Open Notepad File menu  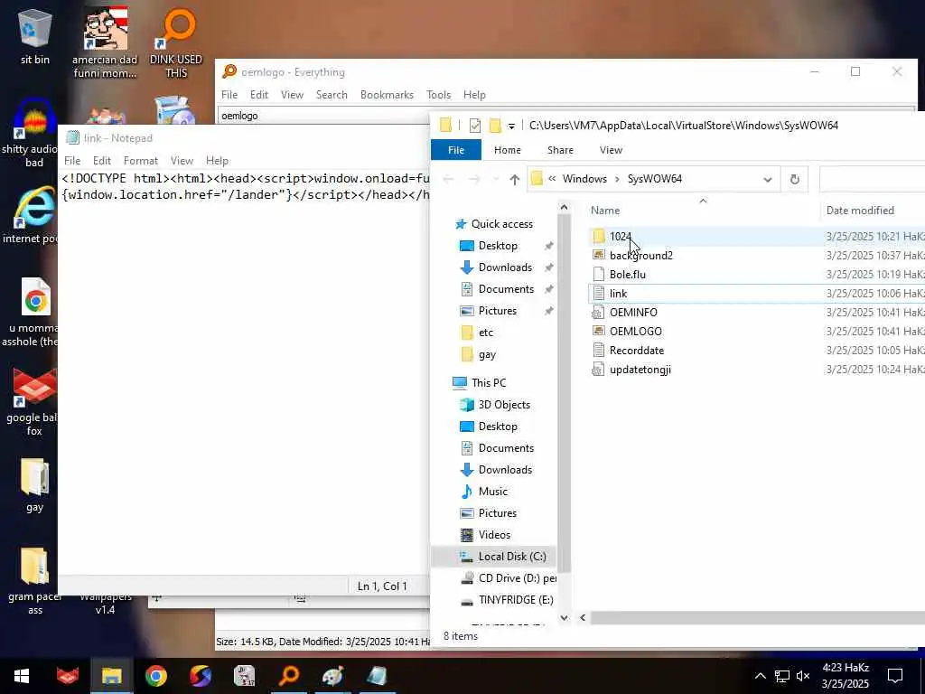pyautogui.click(x=72, y=161)
